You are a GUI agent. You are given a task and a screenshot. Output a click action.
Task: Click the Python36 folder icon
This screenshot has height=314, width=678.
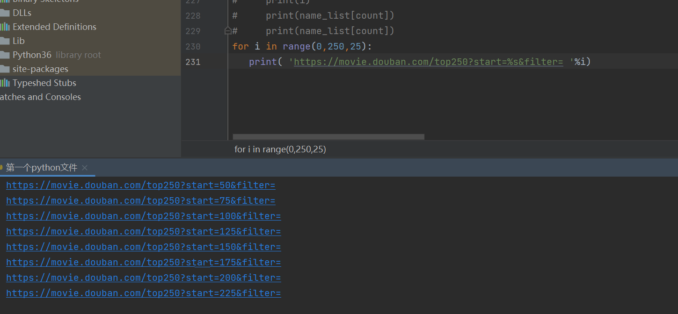pos(5,55)
